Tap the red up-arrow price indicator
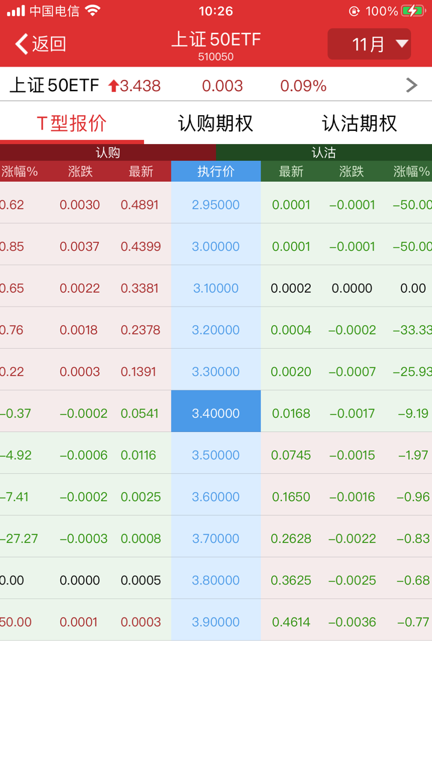432x768 pixels. pyautogui.click(x=113, y=86)
